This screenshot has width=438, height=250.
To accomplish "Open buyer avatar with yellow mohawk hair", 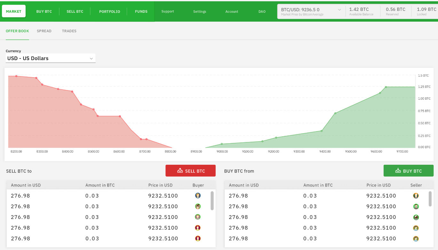I will [198, 217].
